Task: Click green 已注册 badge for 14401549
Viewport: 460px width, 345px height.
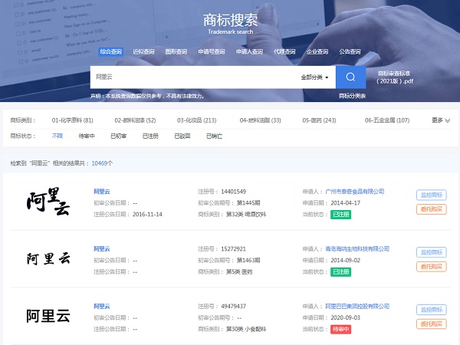Action: click(341, 215)
